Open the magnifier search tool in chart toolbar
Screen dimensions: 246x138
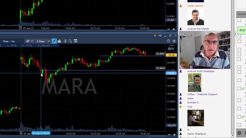tap(70, 41)
